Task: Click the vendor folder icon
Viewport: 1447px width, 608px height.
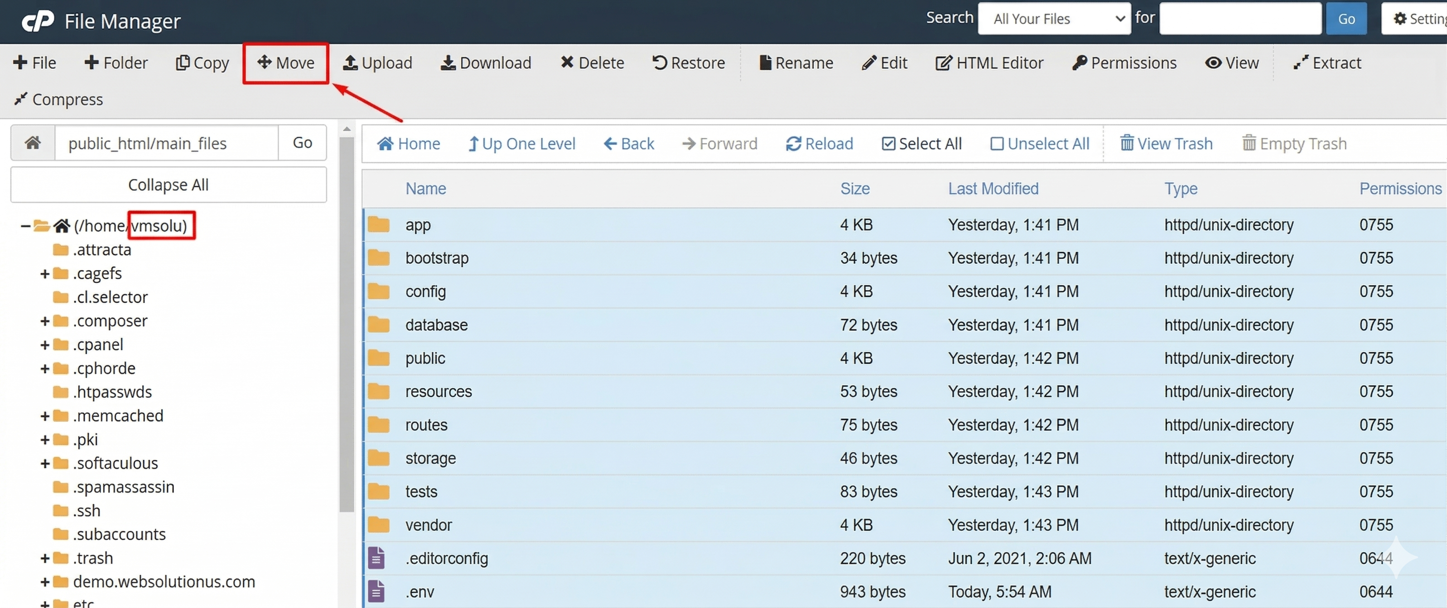Action: pyautogui.click(x=379, y=525)
